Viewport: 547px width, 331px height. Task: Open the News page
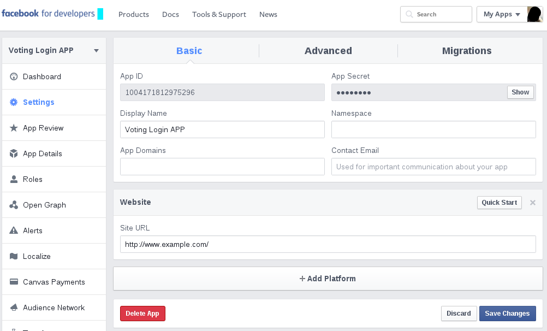coord(268,14)
